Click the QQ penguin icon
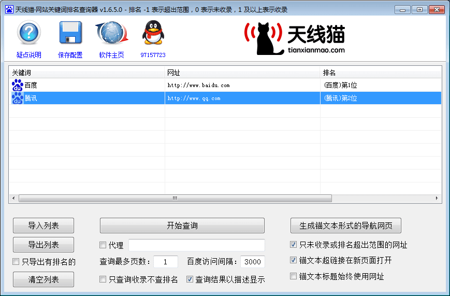Viewport: 450px width, 296px height. pyautogui.click(x=153, y=32)
